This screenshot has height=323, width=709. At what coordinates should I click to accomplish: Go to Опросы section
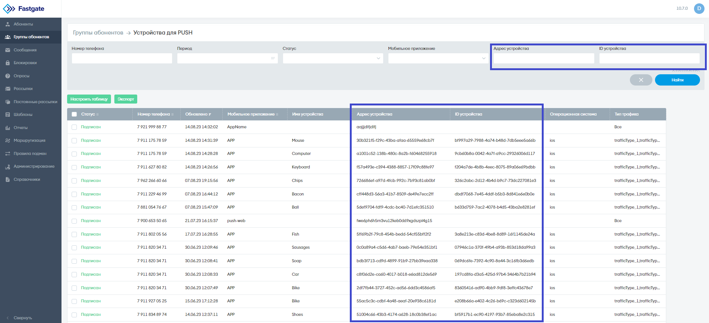[21, 76]
